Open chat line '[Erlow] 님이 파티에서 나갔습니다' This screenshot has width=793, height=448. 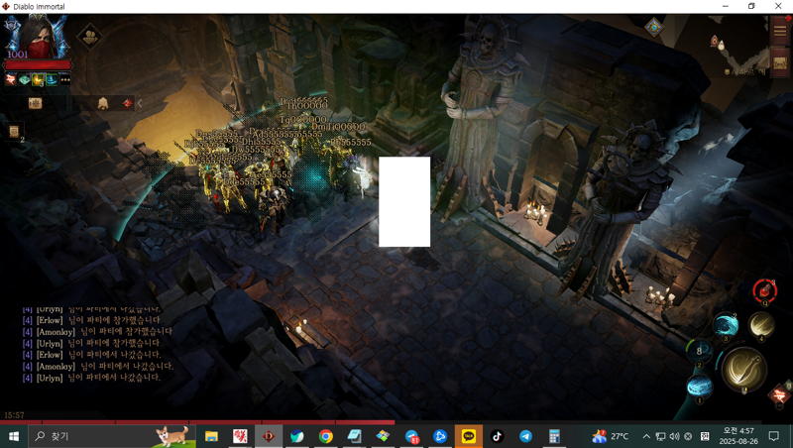point(91,355)
